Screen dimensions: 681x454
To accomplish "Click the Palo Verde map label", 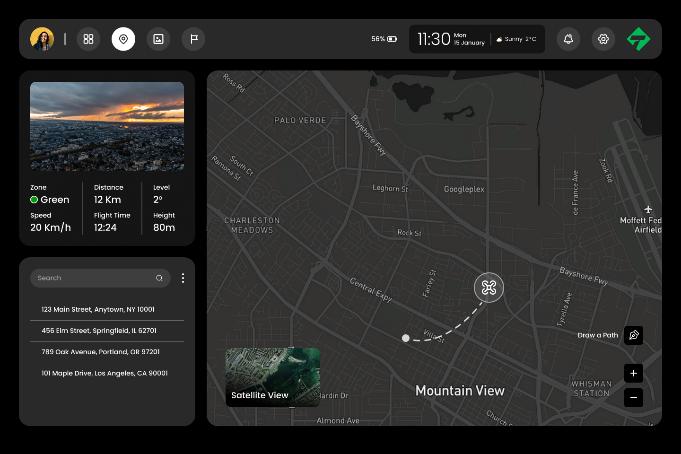I will click(x=300, y=121).
